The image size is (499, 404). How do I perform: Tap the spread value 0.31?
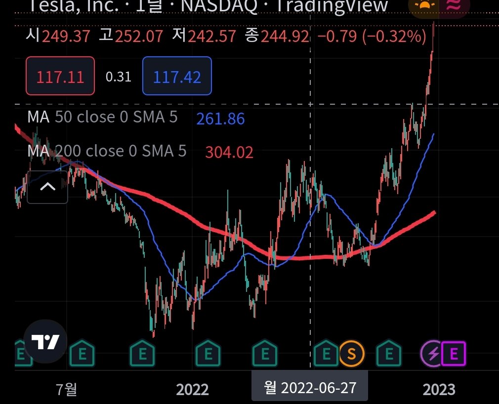coord(119,77)
